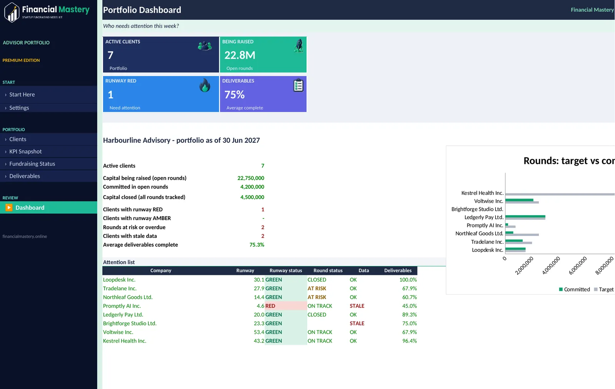Click Kestrel Health Inc. in attention list
This screenshot has width=615, height=389.
click(125, 341)
